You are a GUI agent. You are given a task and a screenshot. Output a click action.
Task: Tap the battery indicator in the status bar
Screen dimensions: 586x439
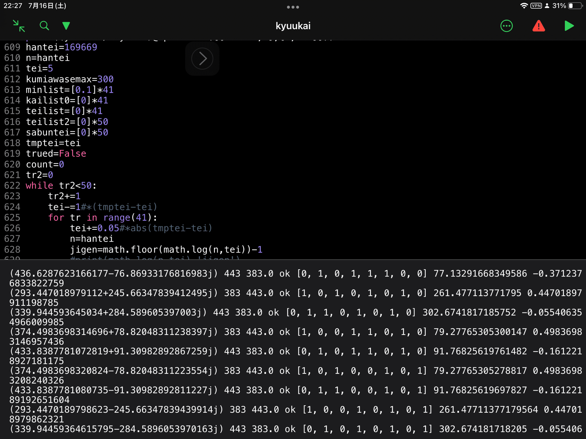pyautogui.click(x=575, y=6)
